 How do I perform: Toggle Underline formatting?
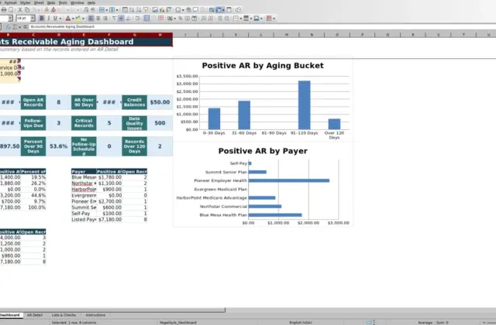click(x=55, y=19)
